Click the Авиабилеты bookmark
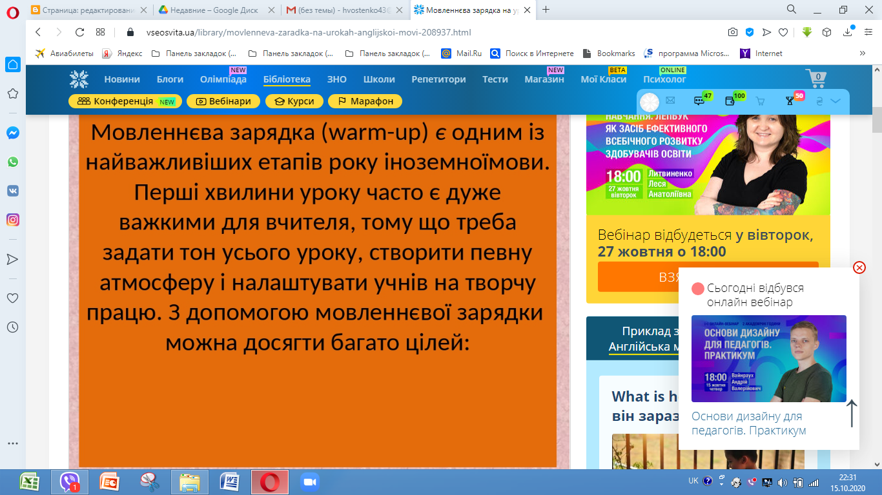The image size is (882, 495). (65, 53)
